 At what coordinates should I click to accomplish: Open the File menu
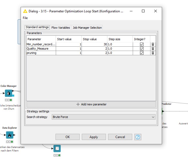pos(25,18)
